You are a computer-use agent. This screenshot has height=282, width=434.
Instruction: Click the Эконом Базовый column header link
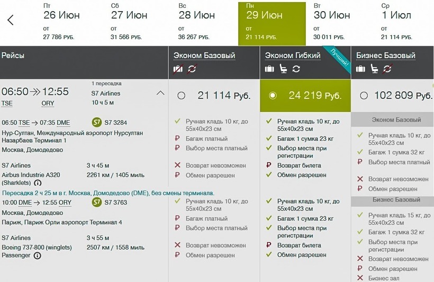click(x=204, y=56)
